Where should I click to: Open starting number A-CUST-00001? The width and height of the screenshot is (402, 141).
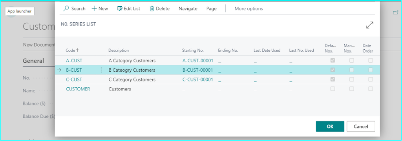pos(198,61)
